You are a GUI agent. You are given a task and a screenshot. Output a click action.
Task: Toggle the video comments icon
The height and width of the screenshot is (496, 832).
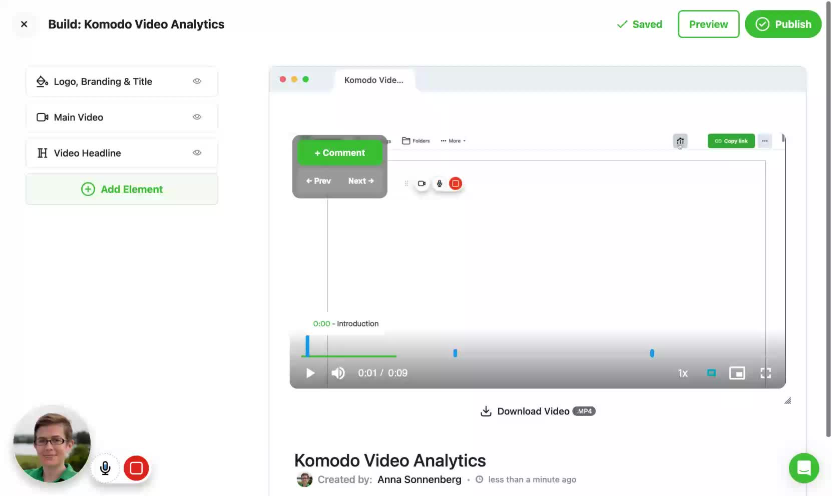pyautogui.click(x=711, y=373)
